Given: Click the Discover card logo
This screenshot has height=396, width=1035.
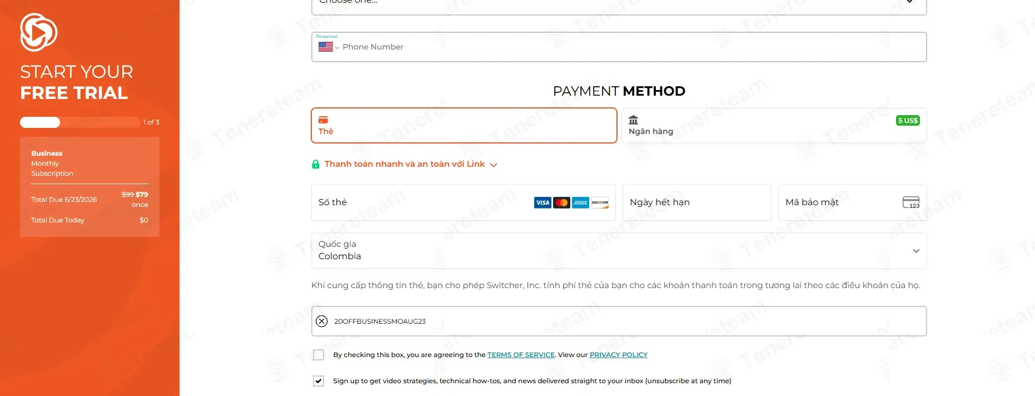Looking at the screenshot, I should pos(600,202).
